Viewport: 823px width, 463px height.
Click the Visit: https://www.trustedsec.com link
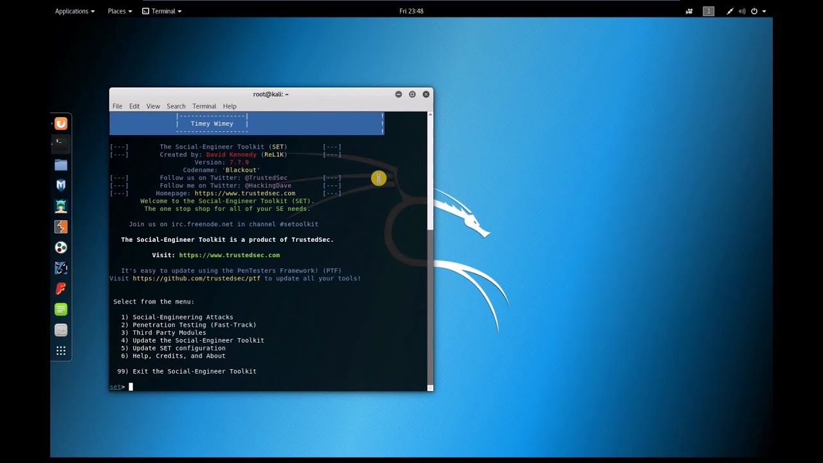[x=230, y=255]
